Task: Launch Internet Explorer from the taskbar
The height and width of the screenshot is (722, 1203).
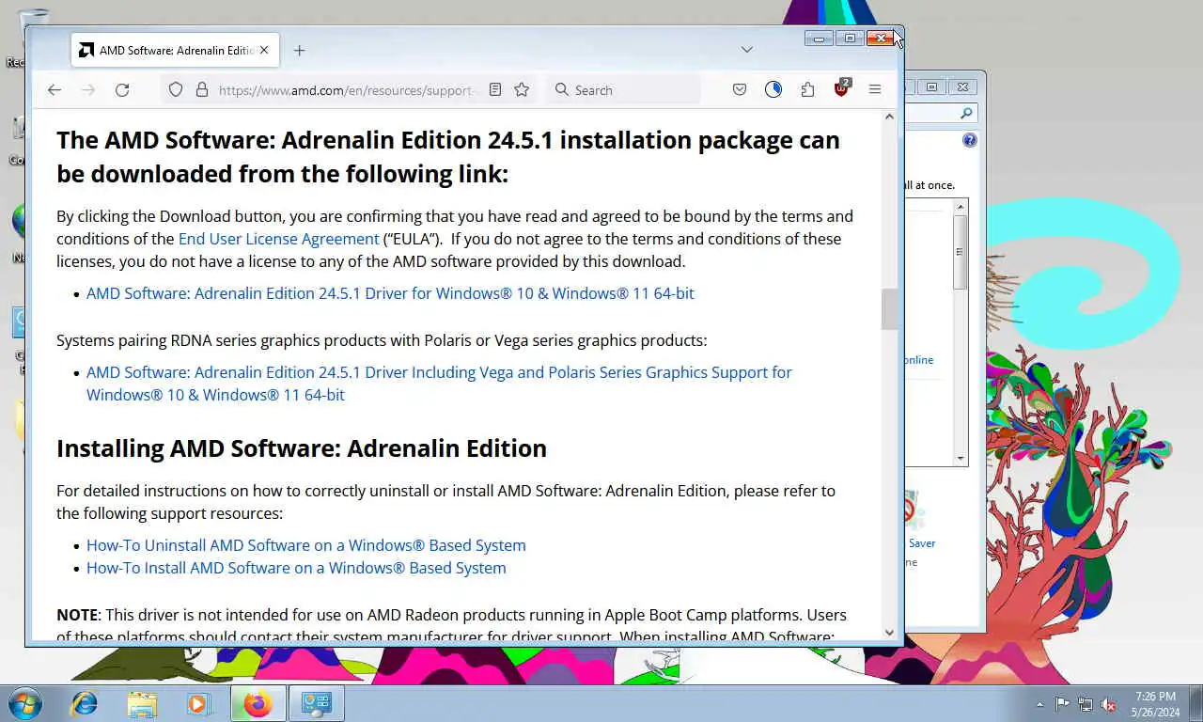Action: (85, 703)
